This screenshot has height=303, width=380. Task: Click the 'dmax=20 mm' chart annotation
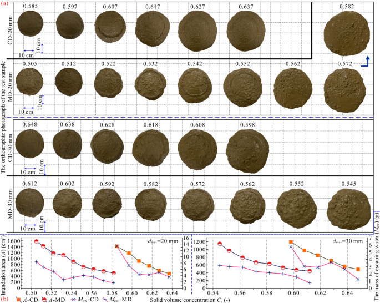pos(164,241)
